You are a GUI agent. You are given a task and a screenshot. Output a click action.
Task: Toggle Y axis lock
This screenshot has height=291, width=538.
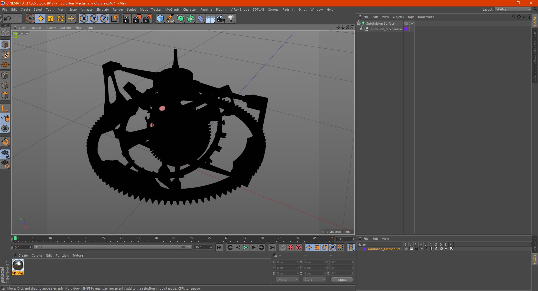pos(94,19)
